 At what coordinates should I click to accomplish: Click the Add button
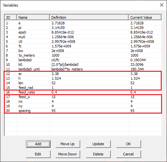click(38, 144)
